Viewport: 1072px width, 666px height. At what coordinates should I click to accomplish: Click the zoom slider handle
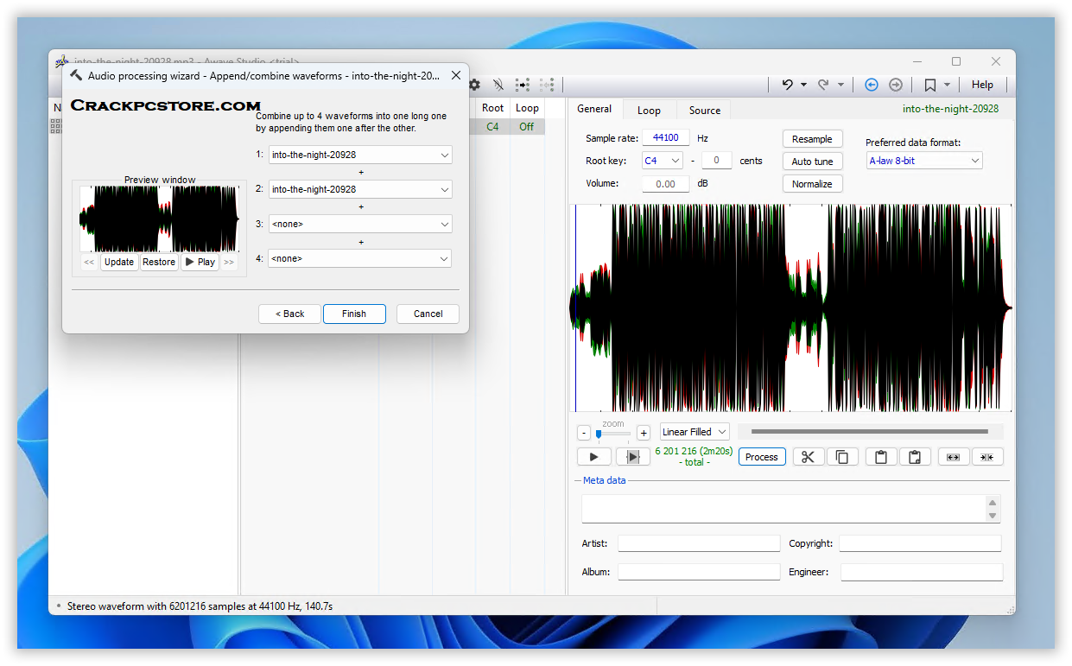[x=599, y=434]
